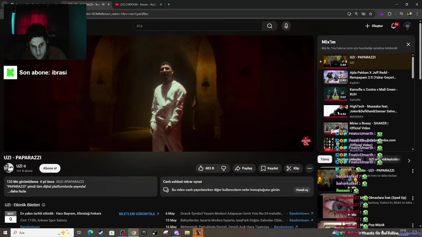Open options for Olmazlara İnat (Sped Up) mix
Image resolution: width=422 pixels, height=237 pixels.
click(412, 198)
